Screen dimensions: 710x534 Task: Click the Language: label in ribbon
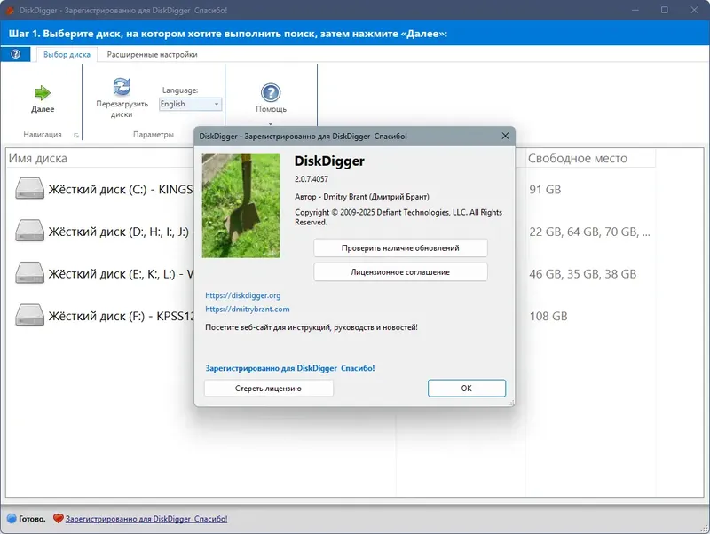[x=180, y=90]
